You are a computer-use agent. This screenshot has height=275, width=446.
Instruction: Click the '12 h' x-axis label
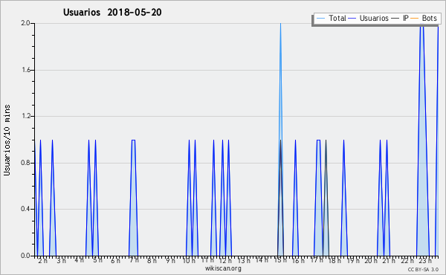225,260
